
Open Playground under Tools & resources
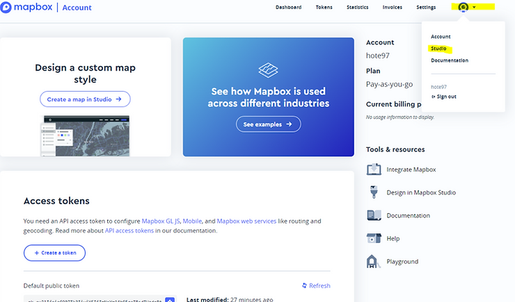click(x=402, y=261)
